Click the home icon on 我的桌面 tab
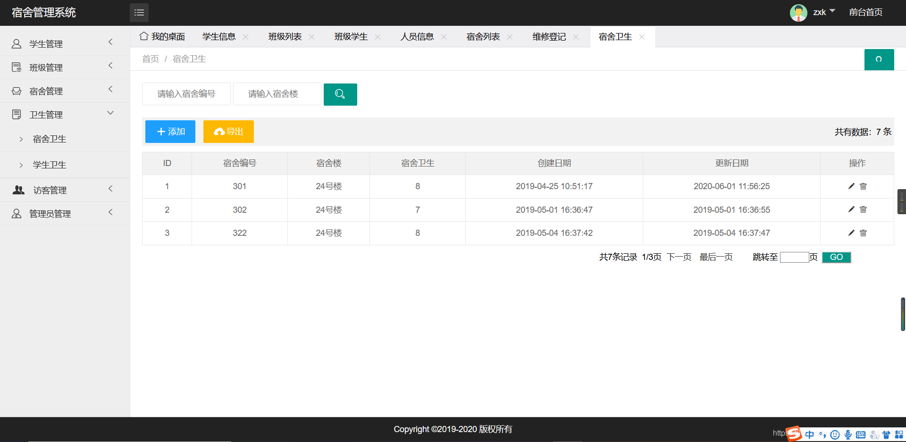906x442 pixels. click(x=144, y=36)
